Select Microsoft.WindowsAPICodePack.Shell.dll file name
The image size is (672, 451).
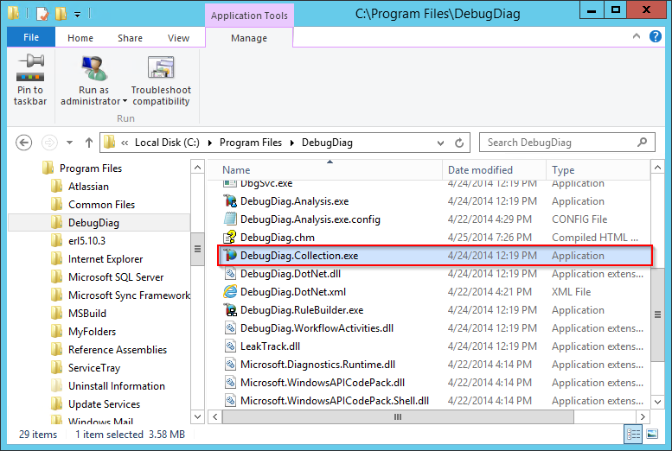click(335, 401)
